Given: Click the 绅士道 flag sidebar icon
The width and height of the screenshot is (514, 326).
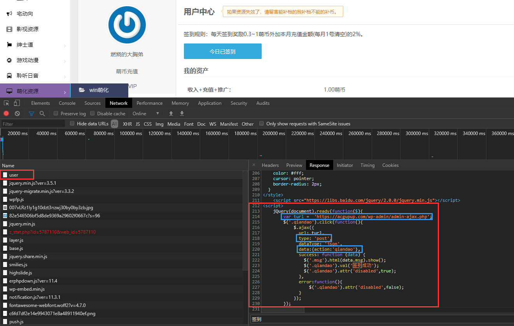Looking at the screenshot, I should (9, 45).
